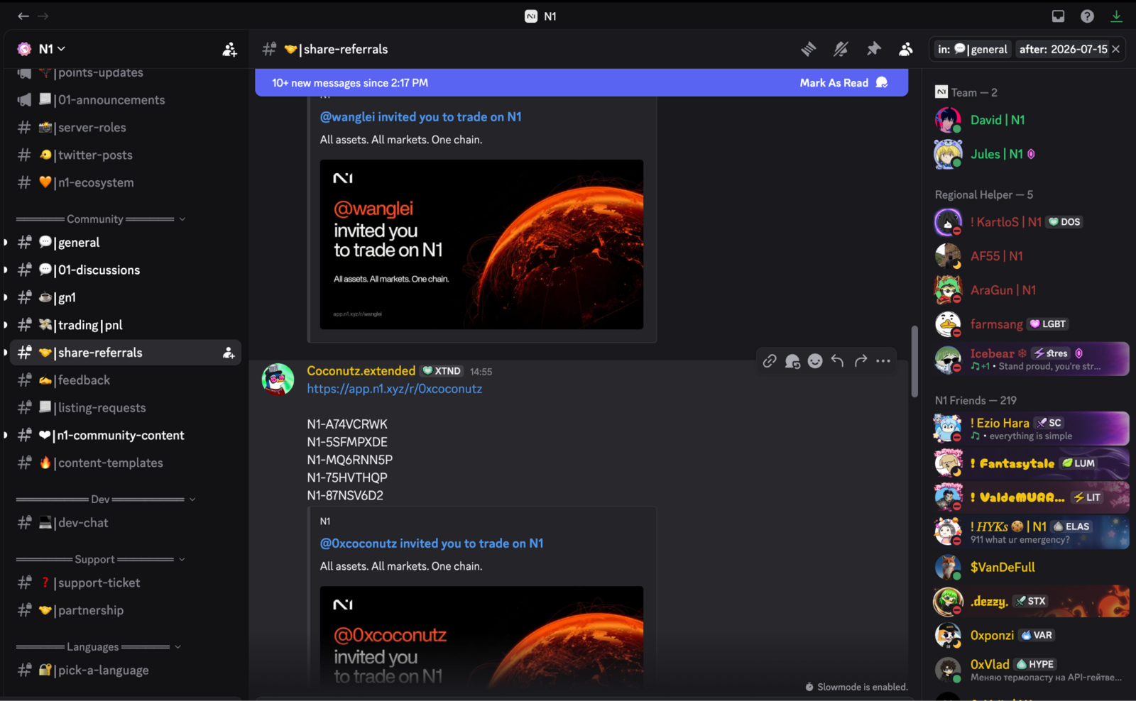Open farmsang's member entry

coord(1031,324)
